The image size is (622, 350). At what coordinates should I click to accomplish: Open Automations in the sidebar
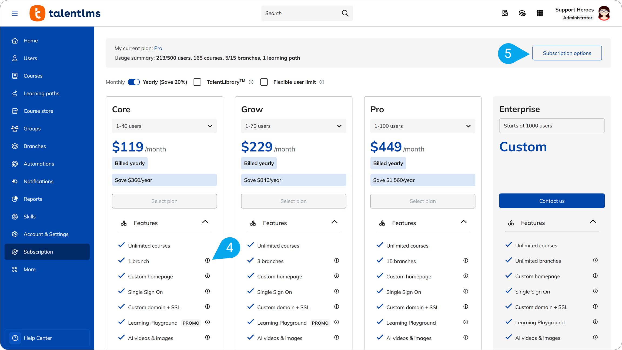click(47, 164)
